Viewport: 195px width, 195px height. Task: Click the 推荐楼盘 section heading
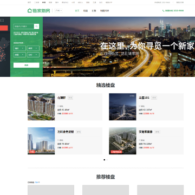(106, 177)
